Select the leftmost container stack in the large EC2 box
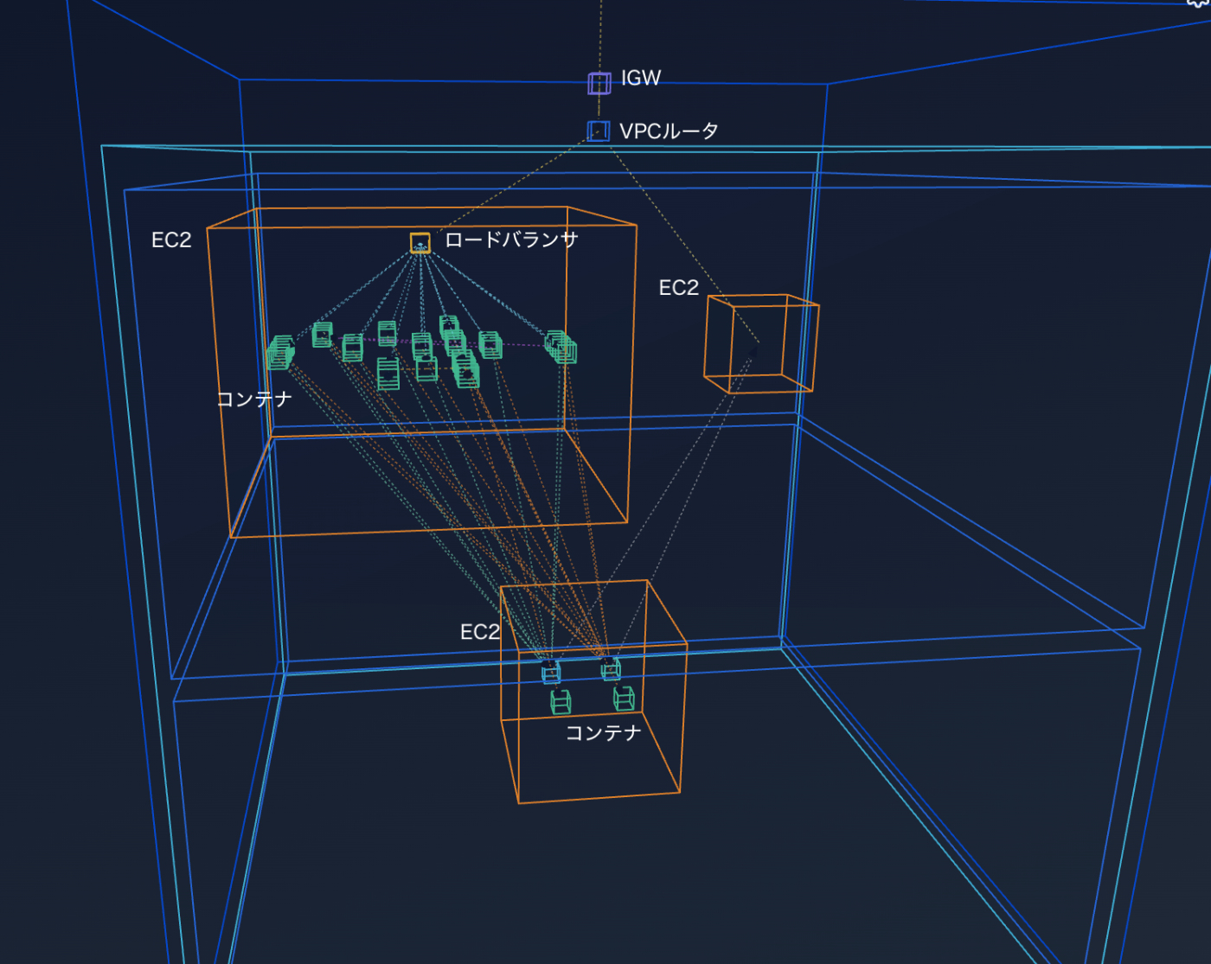1211x964 pixels. pos(281,352)
